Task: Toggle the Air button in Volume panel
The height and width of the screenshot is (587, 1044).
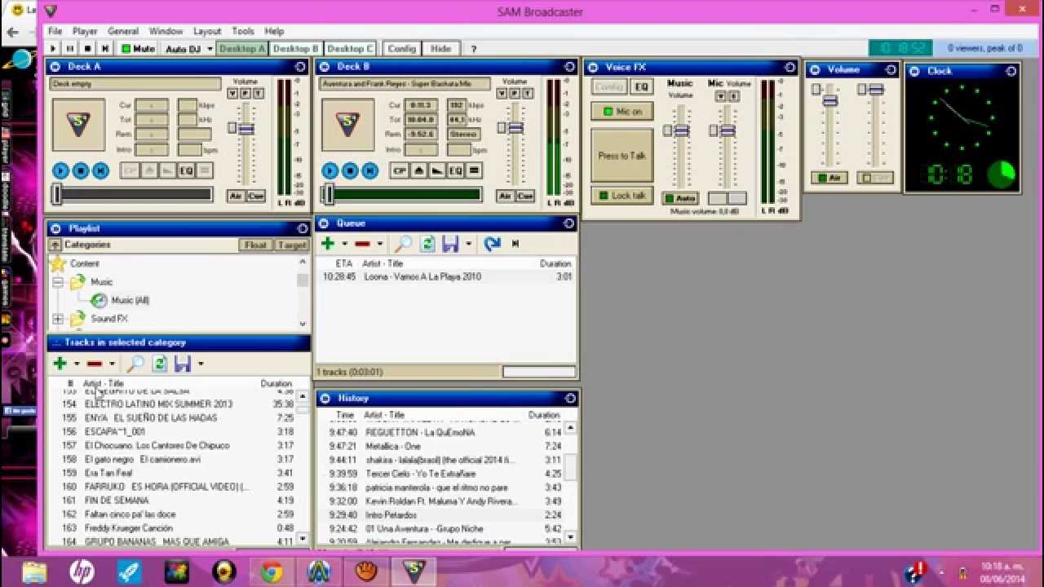Action: pos(829,178)
